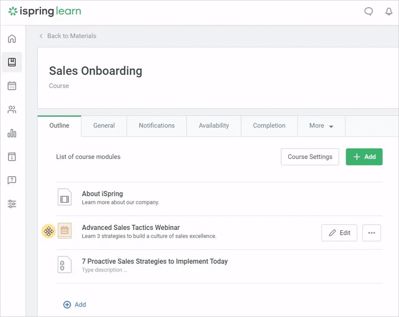Click the sidebar help question icon
399x317 pixels.
click(12, 180)
